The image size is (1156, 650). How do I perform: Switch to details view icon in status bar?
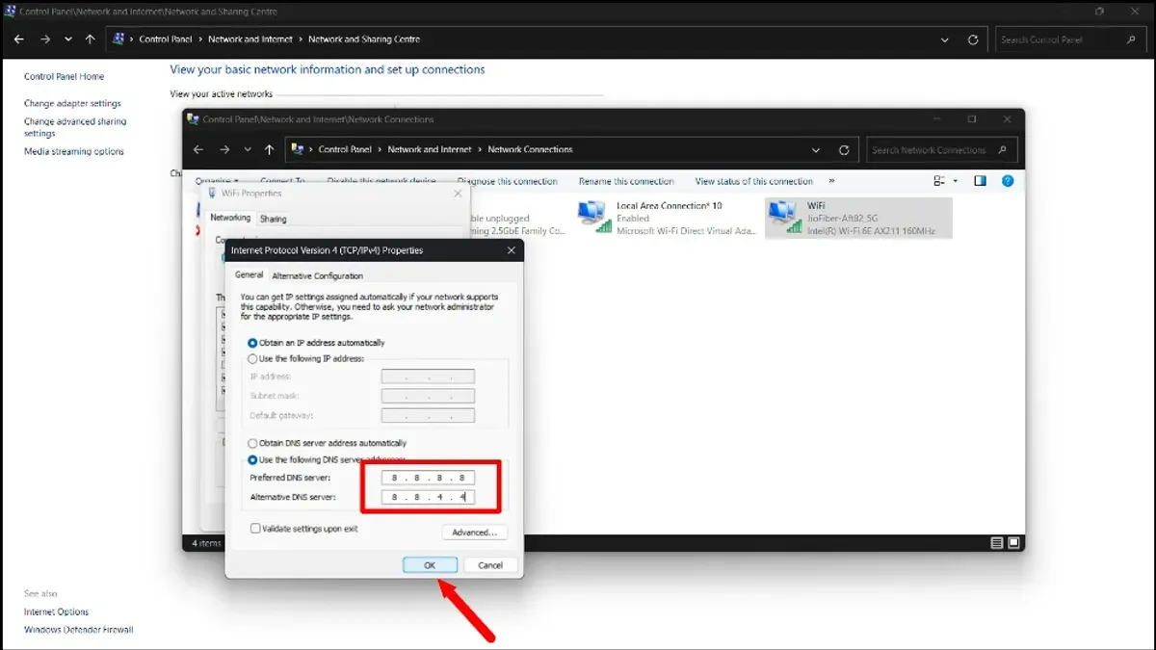click(997, 543)
